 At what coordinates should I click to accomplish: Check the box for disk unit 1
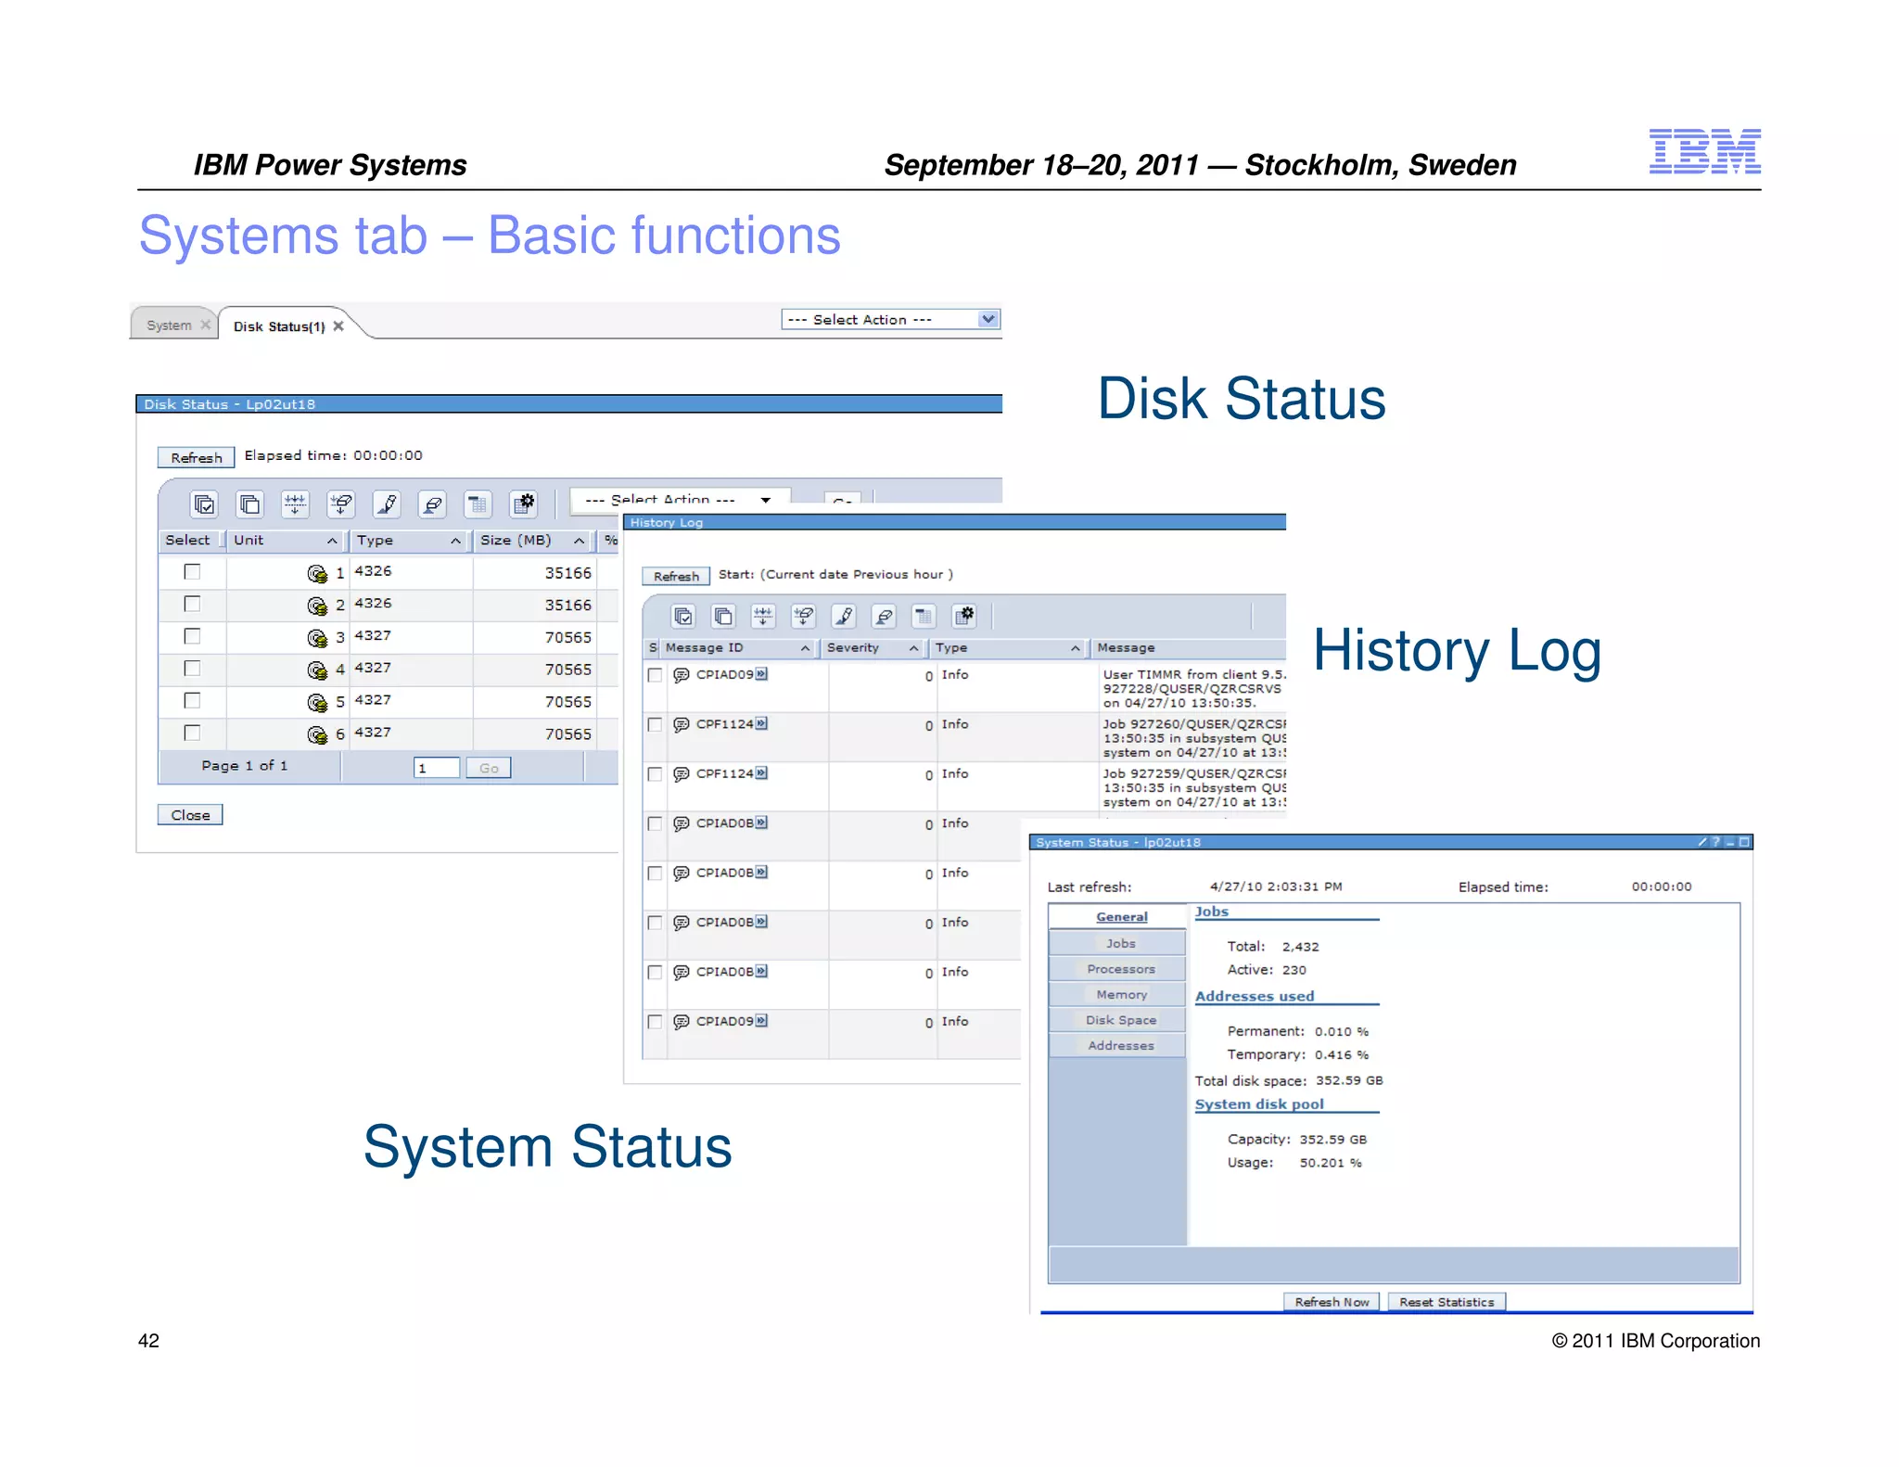[192, 571]
